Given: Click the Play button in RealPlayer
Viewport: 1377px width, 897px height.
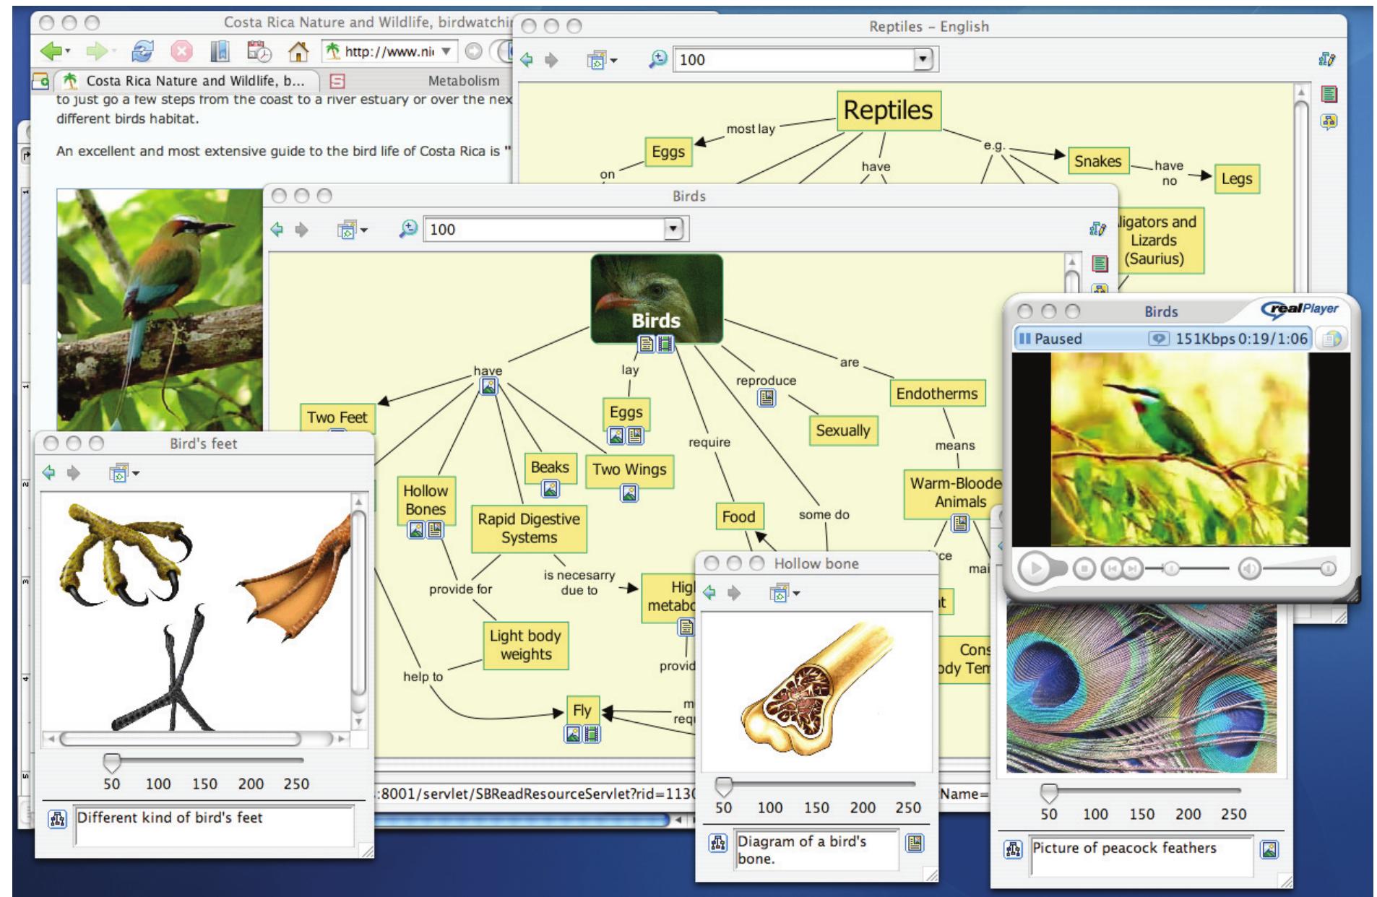Looking at the screenshot, I should pos(1035,568).
